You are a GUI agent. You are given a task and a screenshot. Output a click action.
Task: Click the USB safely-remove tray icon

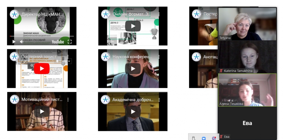pyautogui.click(x=194, y=138)
